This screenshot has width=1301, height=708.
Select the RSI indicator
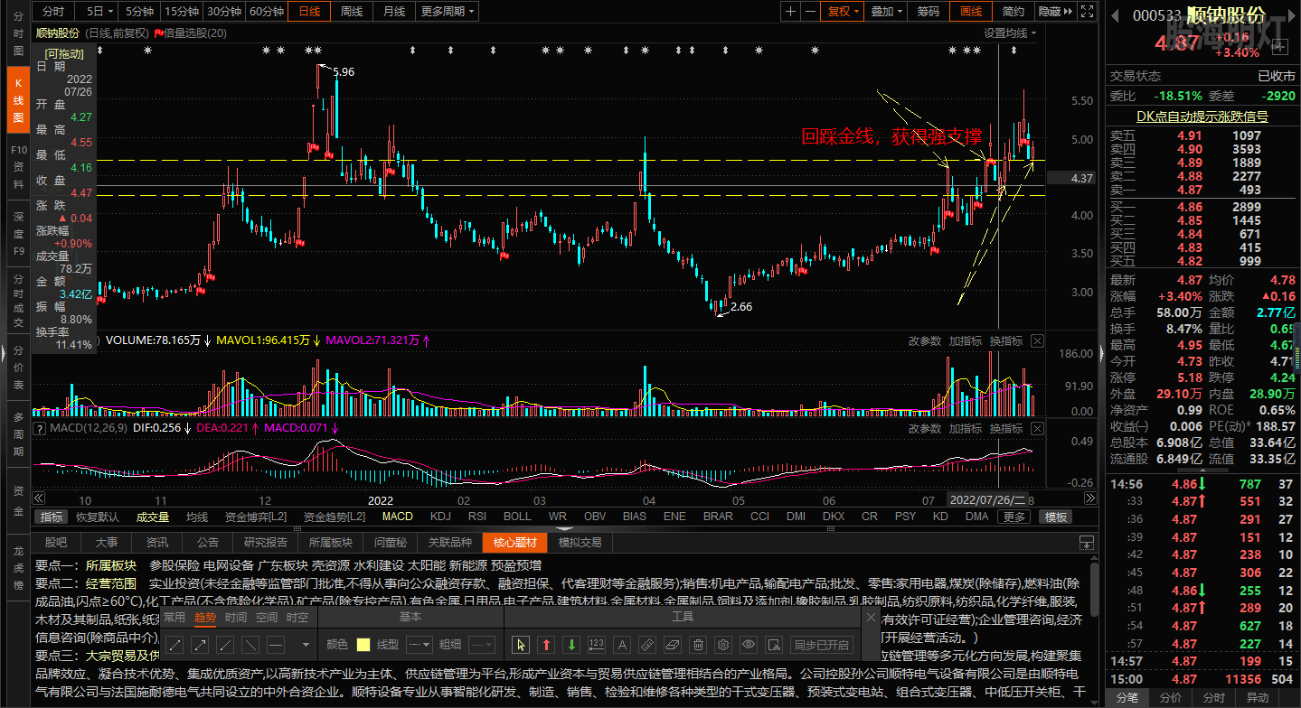click(477, 517)
